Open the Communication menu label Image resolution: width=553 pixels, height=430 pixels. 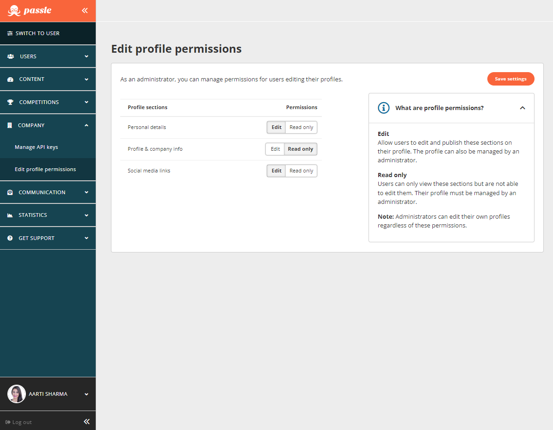click(x=42, y=192)
